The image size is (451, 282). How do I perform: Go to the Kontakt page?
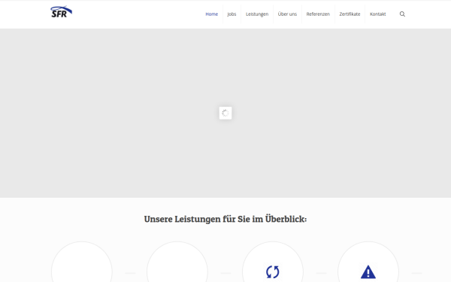(x=377, y=14)
